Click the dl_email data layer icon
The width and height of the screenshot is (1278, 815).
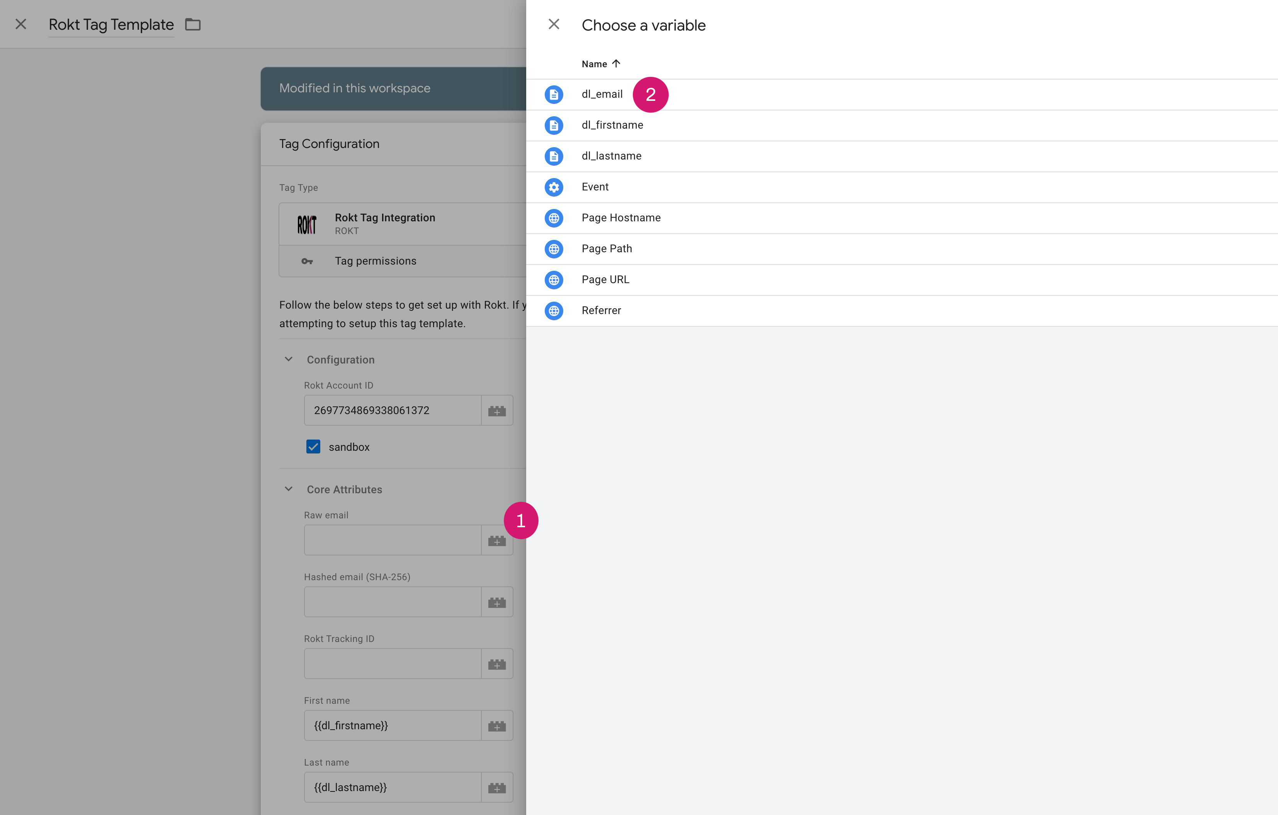click(554, 95)
